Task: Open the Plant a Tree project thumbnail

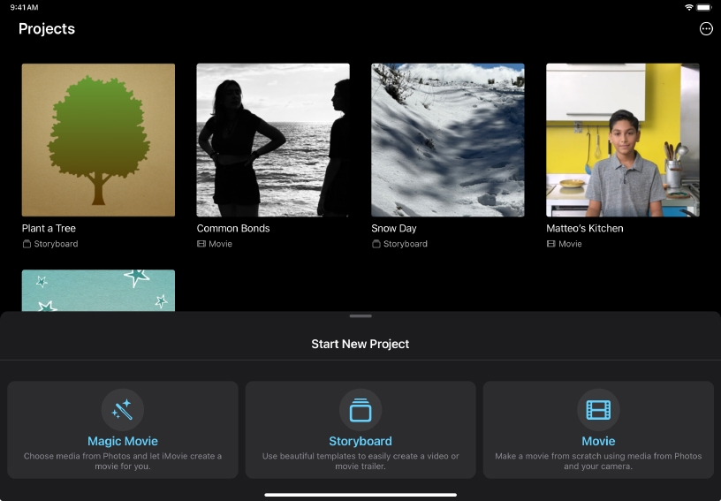Action: [98, 140]
